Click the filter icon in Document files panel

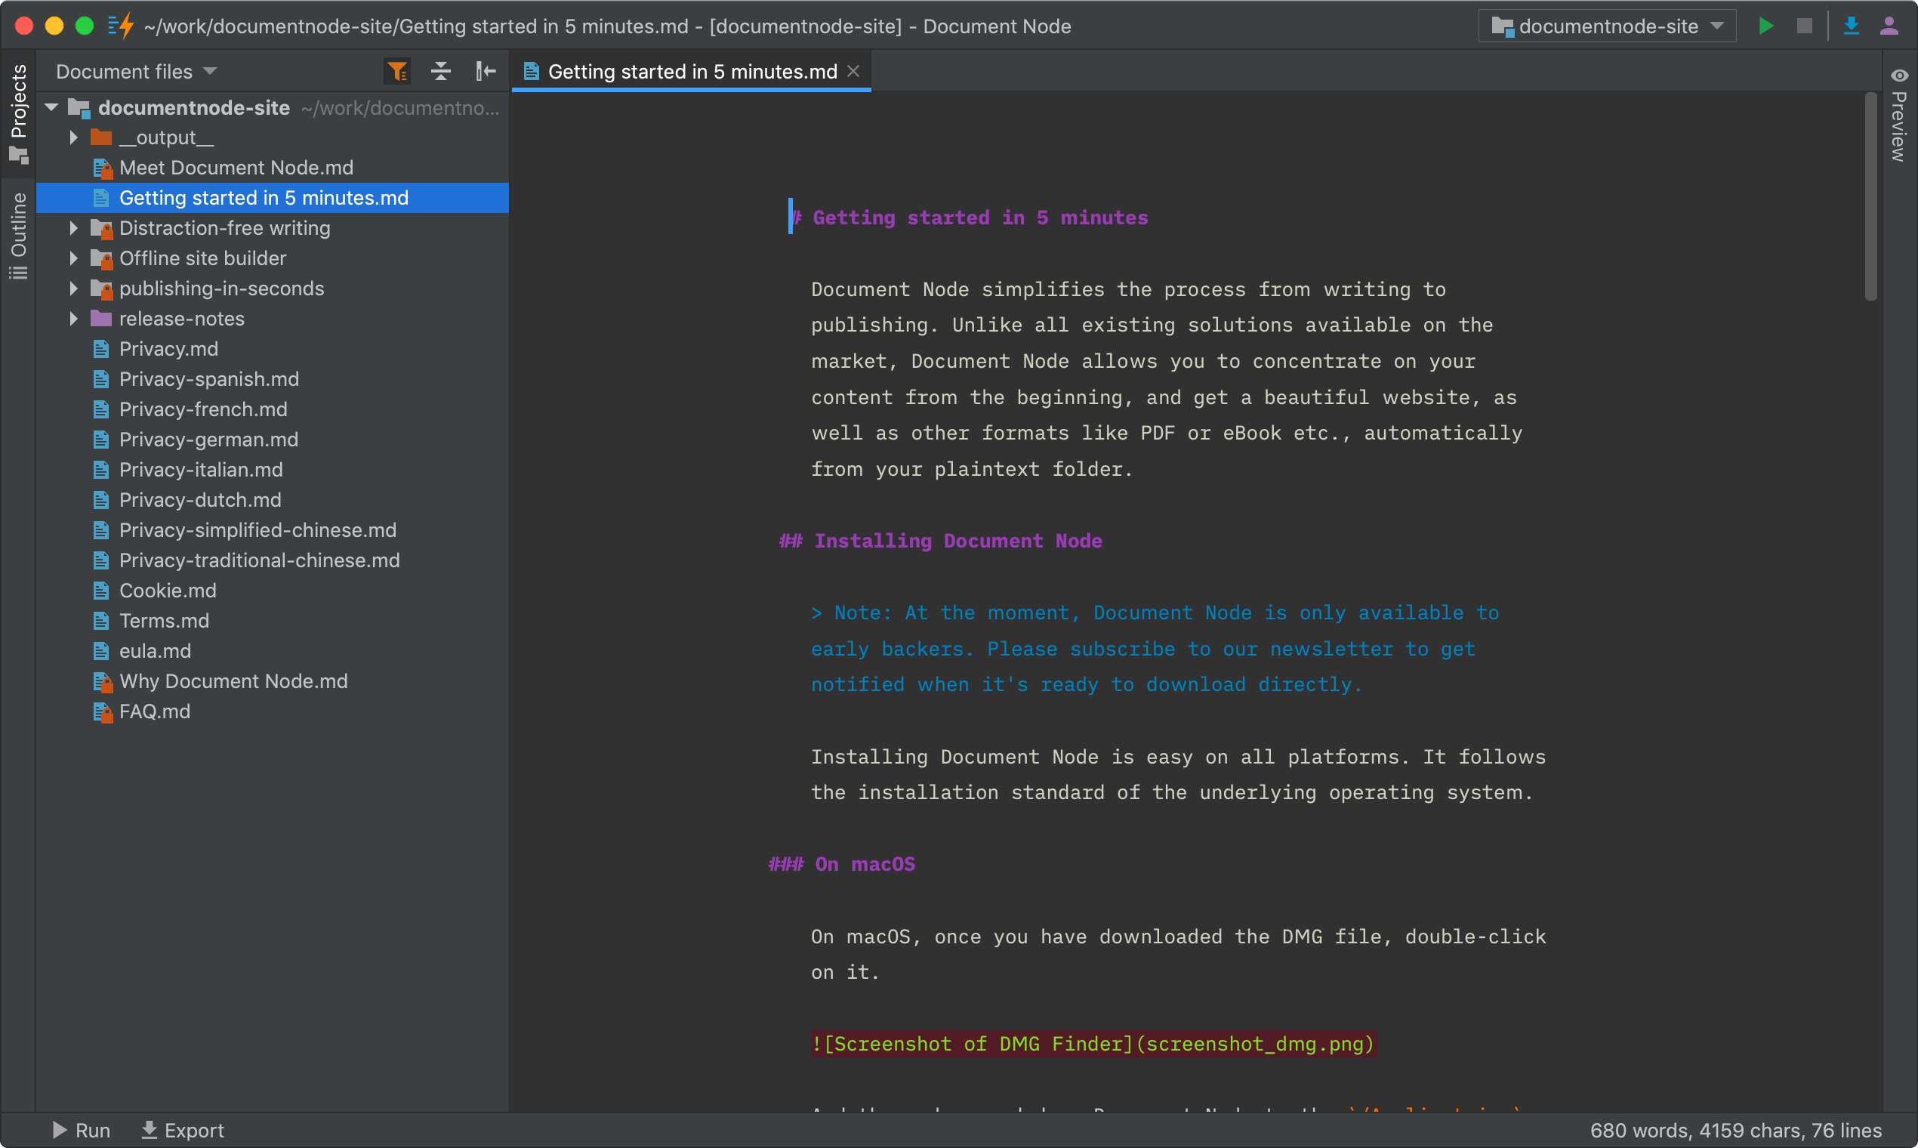tap(397, 72)
